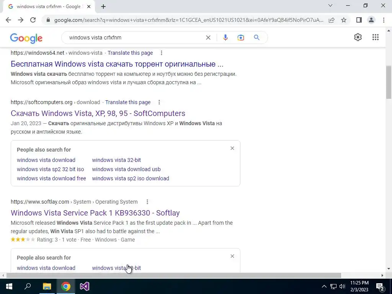Go back to the previous page
Screen dimensions: 392x294
[x=8, y=20]
